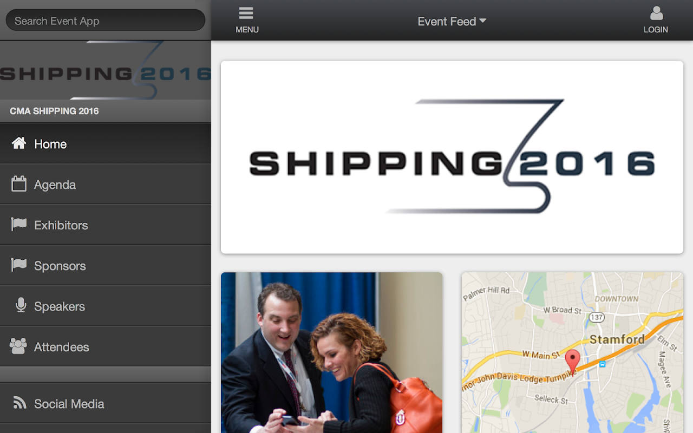
Task: Select the Attendees menu label
Action: click(x=61, y=347)
